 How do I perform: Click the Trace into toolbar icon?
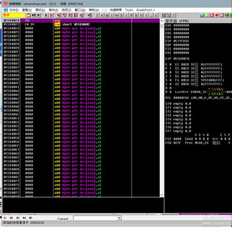pyautogui.click(x=70, y=15)
